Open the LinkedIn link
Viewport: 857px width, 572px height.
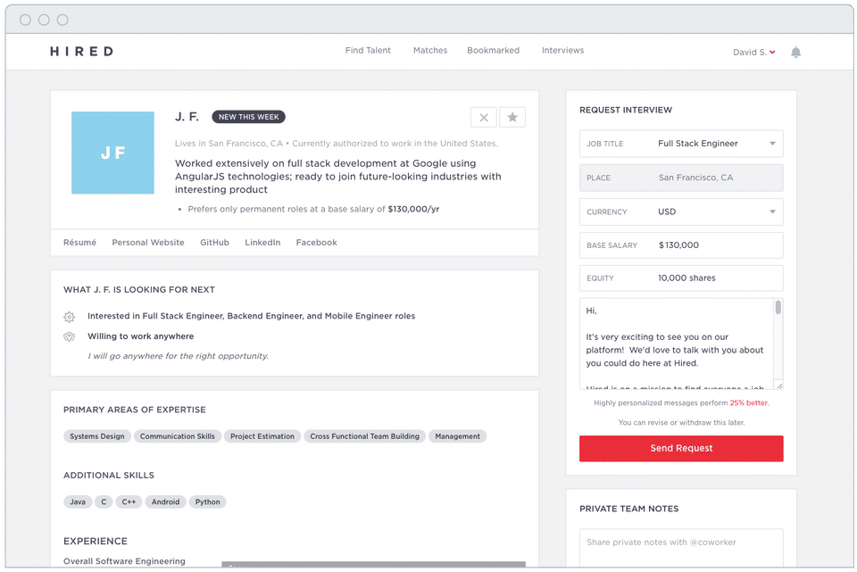262,243
